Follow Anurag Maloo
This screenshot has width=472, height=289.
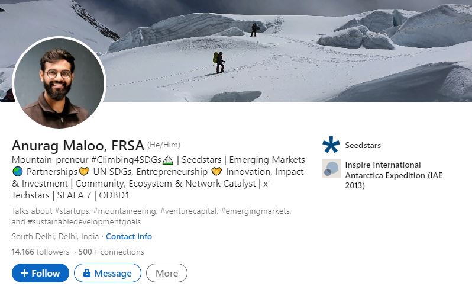(40, 273)
